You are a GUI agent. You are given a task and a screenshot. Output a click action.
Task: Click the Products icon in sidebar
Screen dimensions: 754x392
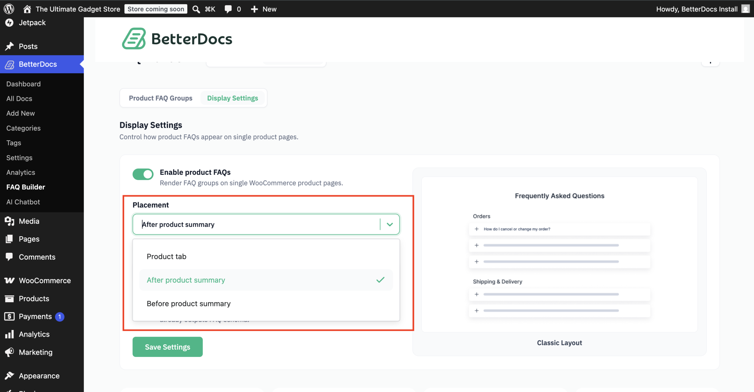(9, 299)
